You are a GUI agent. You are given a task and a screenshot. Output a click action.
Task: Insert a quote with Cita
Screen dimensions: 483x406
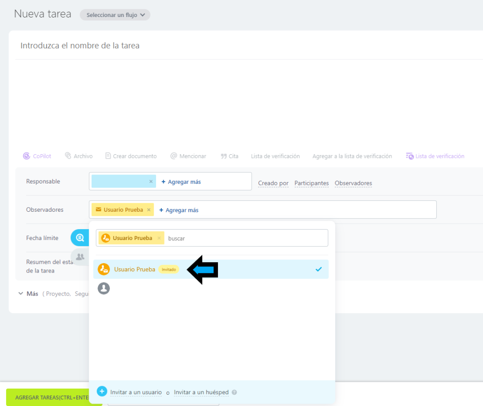[x=230, y=156]
